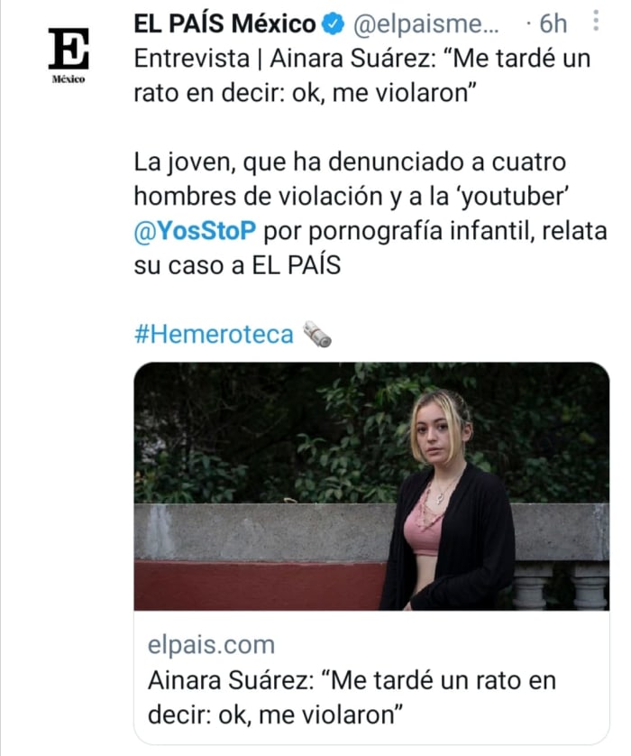Click the rolled newspaper emoji
The width and height of the screenshot is (631, 756).
(x=317, y=334)
